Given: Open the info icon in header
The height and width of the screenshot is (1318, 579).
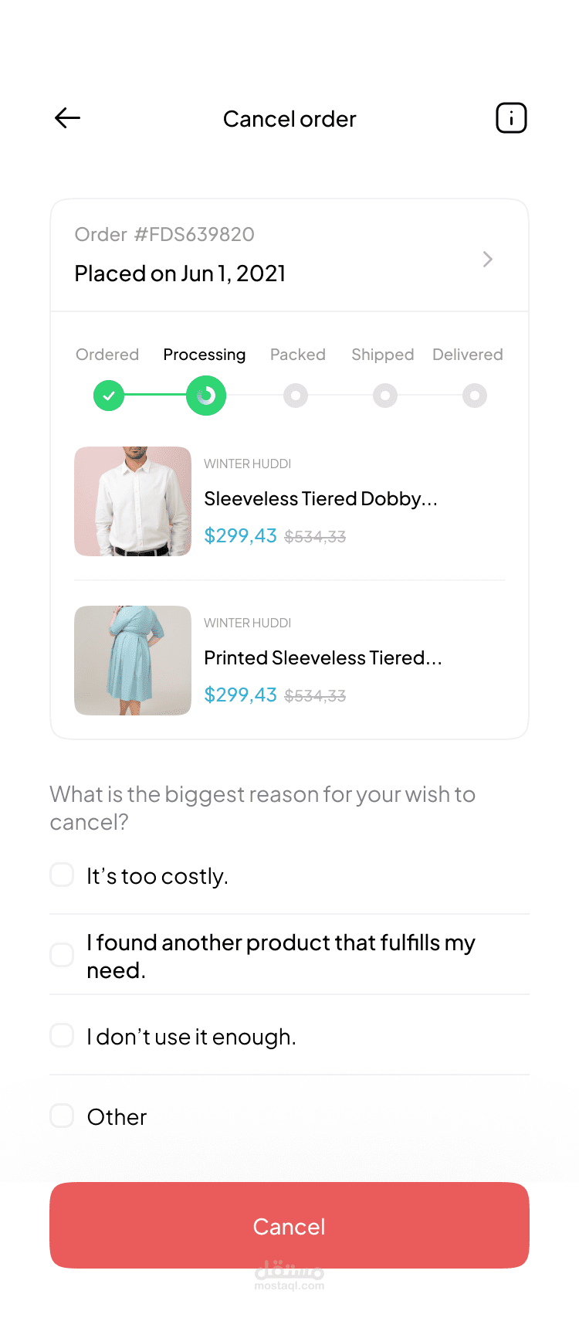Looking at the screenshot, I should pos(511,118).
